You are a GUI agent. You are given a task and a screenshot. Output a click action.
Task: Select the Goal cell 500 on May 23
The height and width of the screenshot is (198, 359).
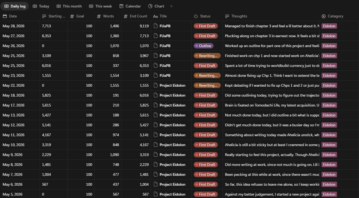(x=81, y=75)
